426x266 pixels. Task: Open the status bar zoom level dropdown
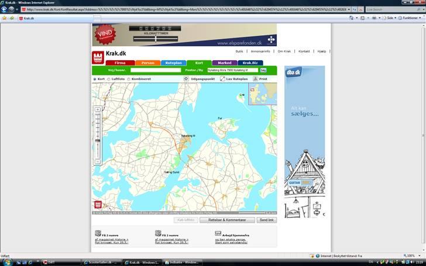418,255
